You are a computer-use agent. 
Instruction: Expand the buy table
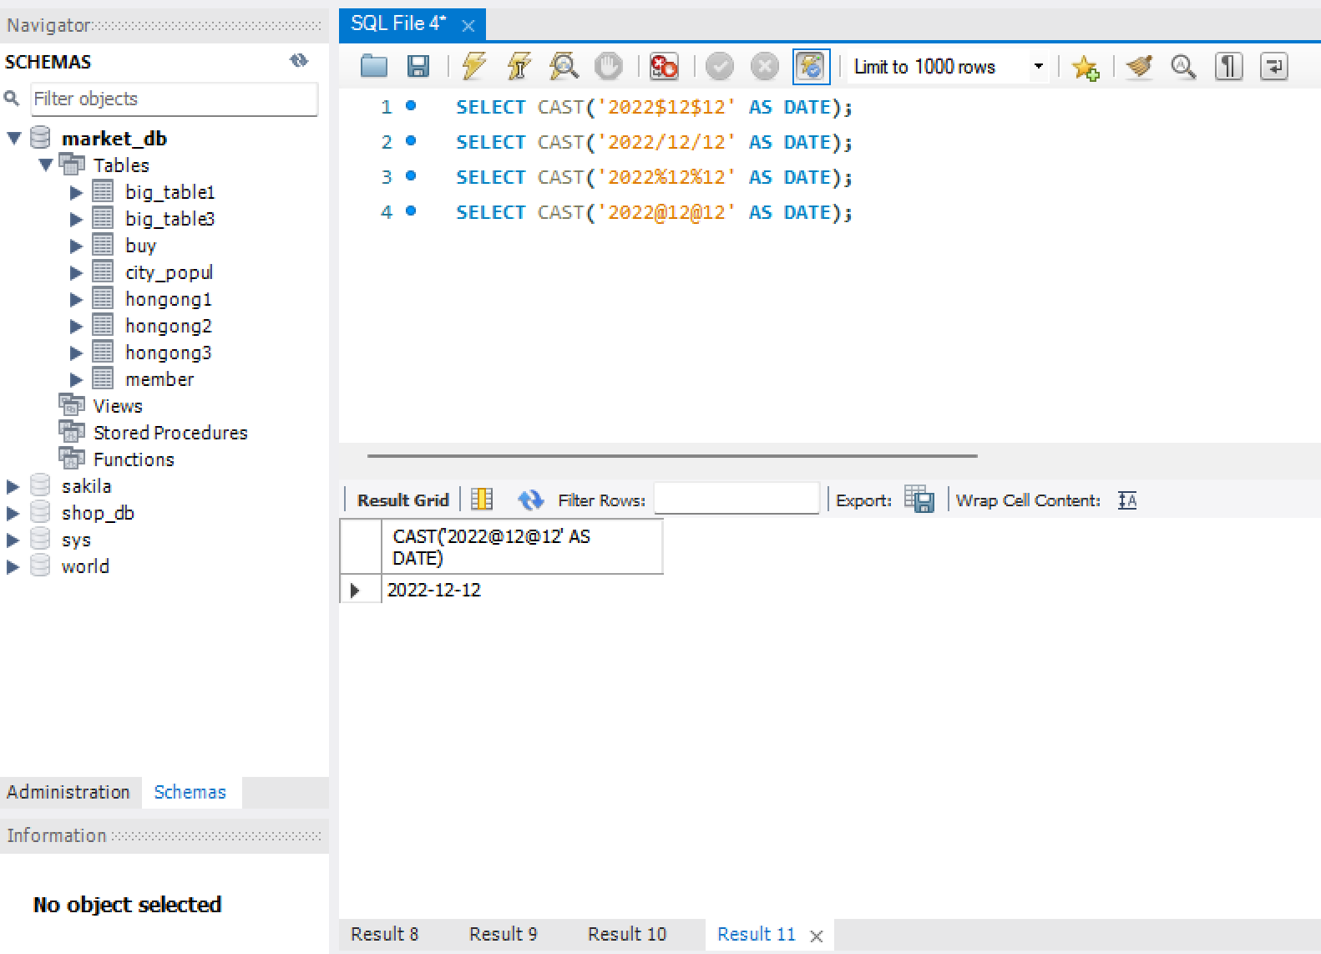click(x=76, y=246)
